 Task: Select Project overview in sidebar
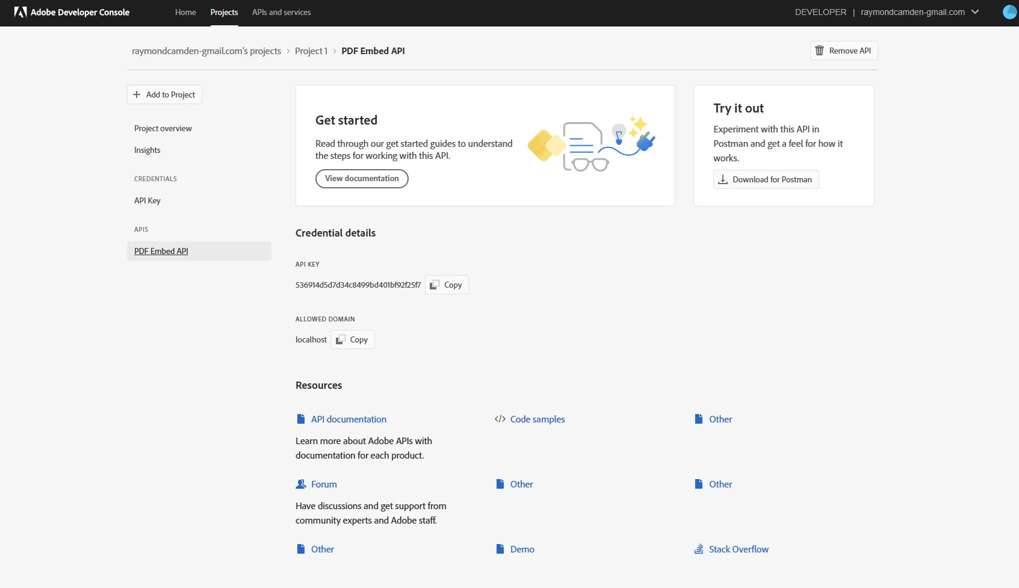[x=163, y=128]
